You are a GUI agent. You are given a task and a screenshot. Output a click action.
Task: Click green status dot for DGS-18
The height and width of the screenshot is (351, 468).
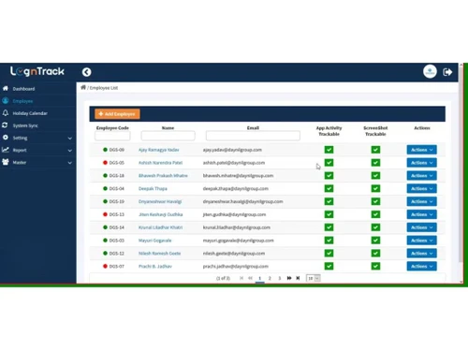tap(105, 176)
